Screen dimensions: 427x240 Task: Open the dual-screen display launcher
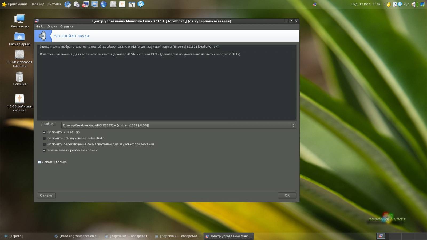point(94,4)
